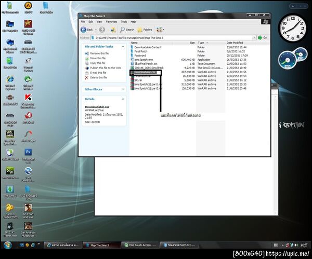The height and width of the screenshot is (259, 312).
Task: Click Delete this file link
Action: [x=98, y=77]
